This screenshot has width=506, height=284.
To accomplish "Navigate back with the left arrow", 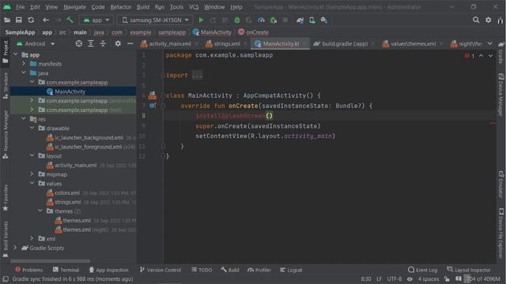I will pos(46,20).
